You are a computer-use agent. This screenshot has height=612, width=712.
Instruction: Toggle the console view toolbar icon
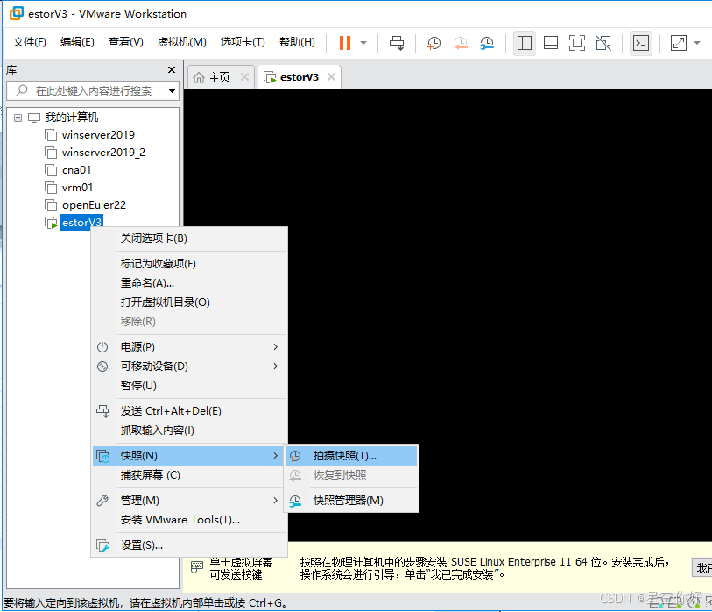pos(641,43)
